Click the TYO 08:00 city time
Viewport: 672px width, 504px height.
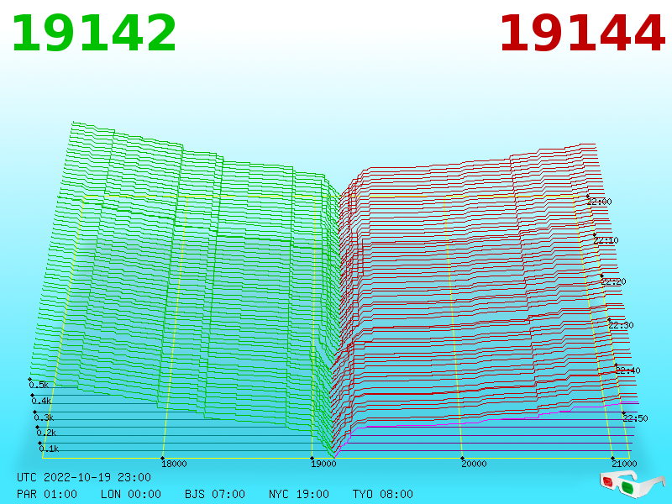click(x=383, y=494)
